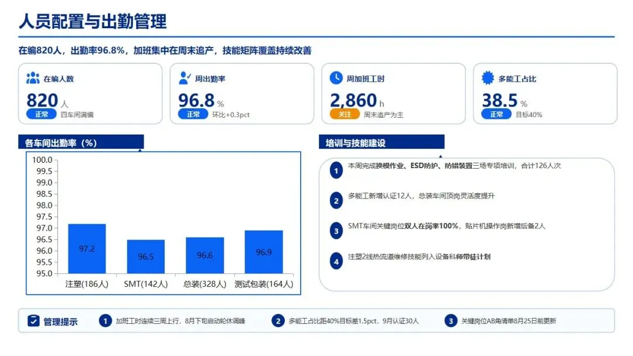
Task: Click the 2,860 overtime hours value
Action: click(x=353, y=100)
